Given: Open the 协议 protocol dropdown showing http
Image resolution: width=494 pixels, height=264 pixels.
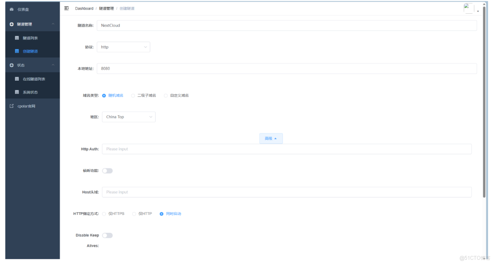Looking at the screenshot, I should [x=123, y=47].
